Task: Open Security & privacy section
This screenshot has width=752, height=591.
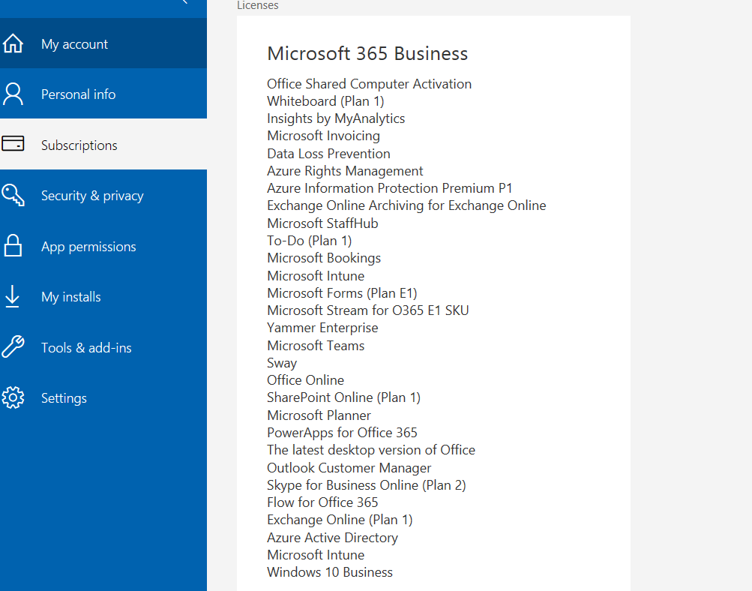Action: [x=103, y=195]
